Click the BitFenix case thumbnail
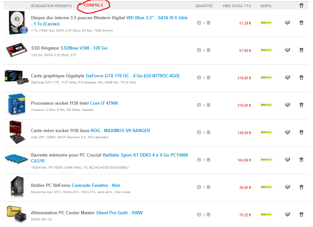This screenshot has width=313, height=227. (17, 187)
